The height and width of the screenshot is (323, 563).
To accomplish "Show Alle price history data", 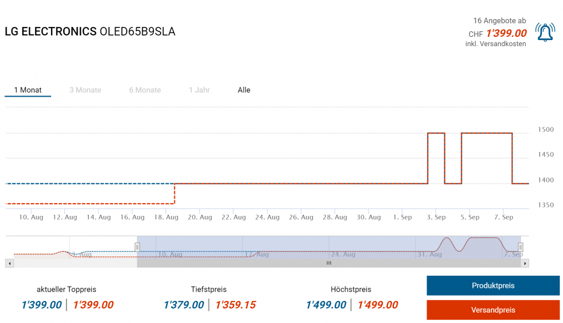I will tap(244, 90).
